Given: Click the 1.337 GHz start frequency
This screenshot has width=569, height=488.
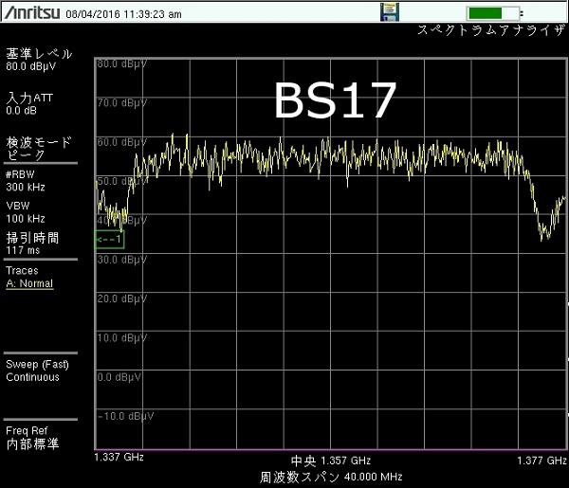Looking at the screenshot, I should click(x=119, y=458).
